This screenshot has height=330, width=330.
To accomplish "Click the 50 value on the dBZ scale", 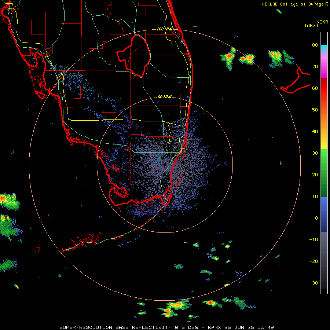I will (315, 110).
